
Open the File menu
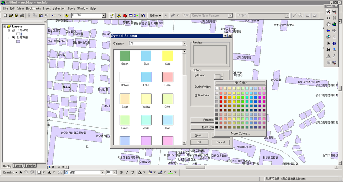tap(5, 8)
